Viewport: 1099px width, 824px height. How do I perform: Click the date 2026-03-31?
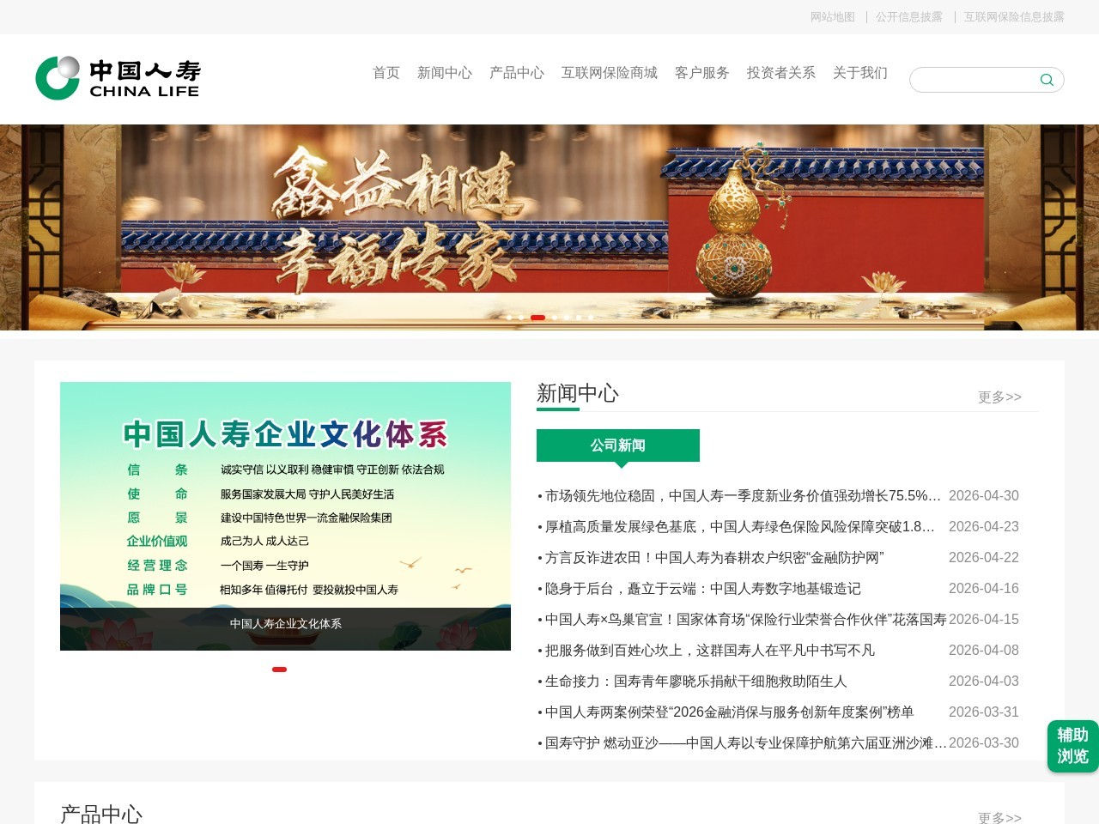tap(984, 712)
